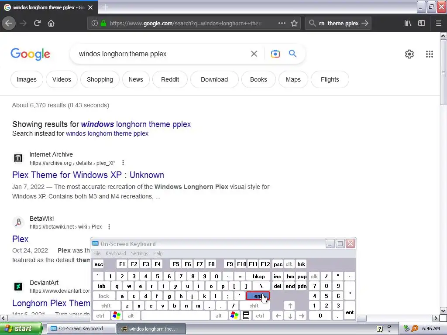
Task: Click the esc key on keyboard
Action: [x=99, y=264]
